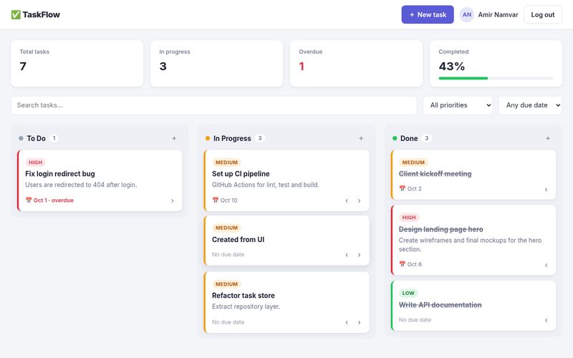The image size is (573, 358).
Task: Move Created from UI card back arrow
Action: coord(347,255)
